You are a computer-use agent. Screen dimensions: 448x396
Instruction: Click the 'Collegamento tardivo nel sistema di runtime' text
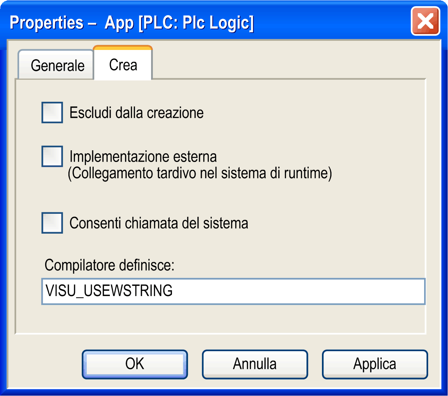coord(200,173)
